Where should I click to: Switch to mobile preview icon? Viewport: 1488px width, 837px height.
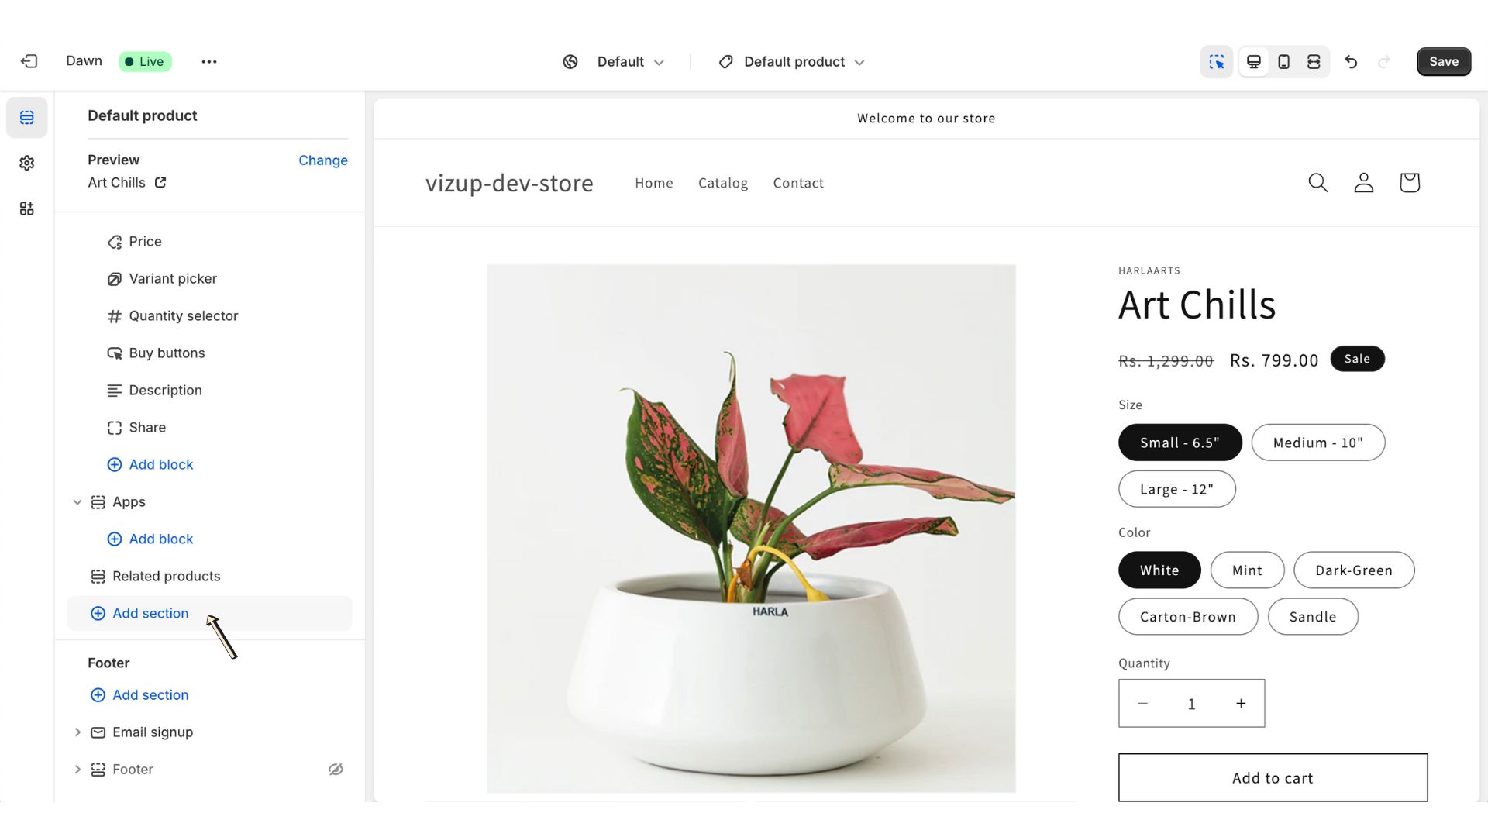tap(1283, 61)
